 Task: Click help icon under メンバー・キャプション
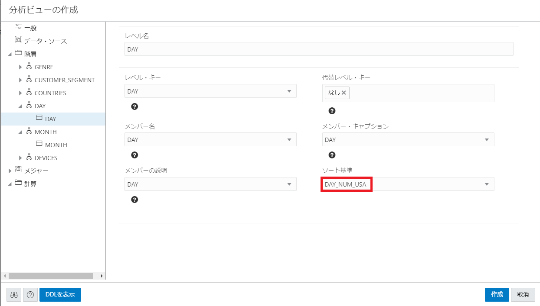(x=332, y=155)
